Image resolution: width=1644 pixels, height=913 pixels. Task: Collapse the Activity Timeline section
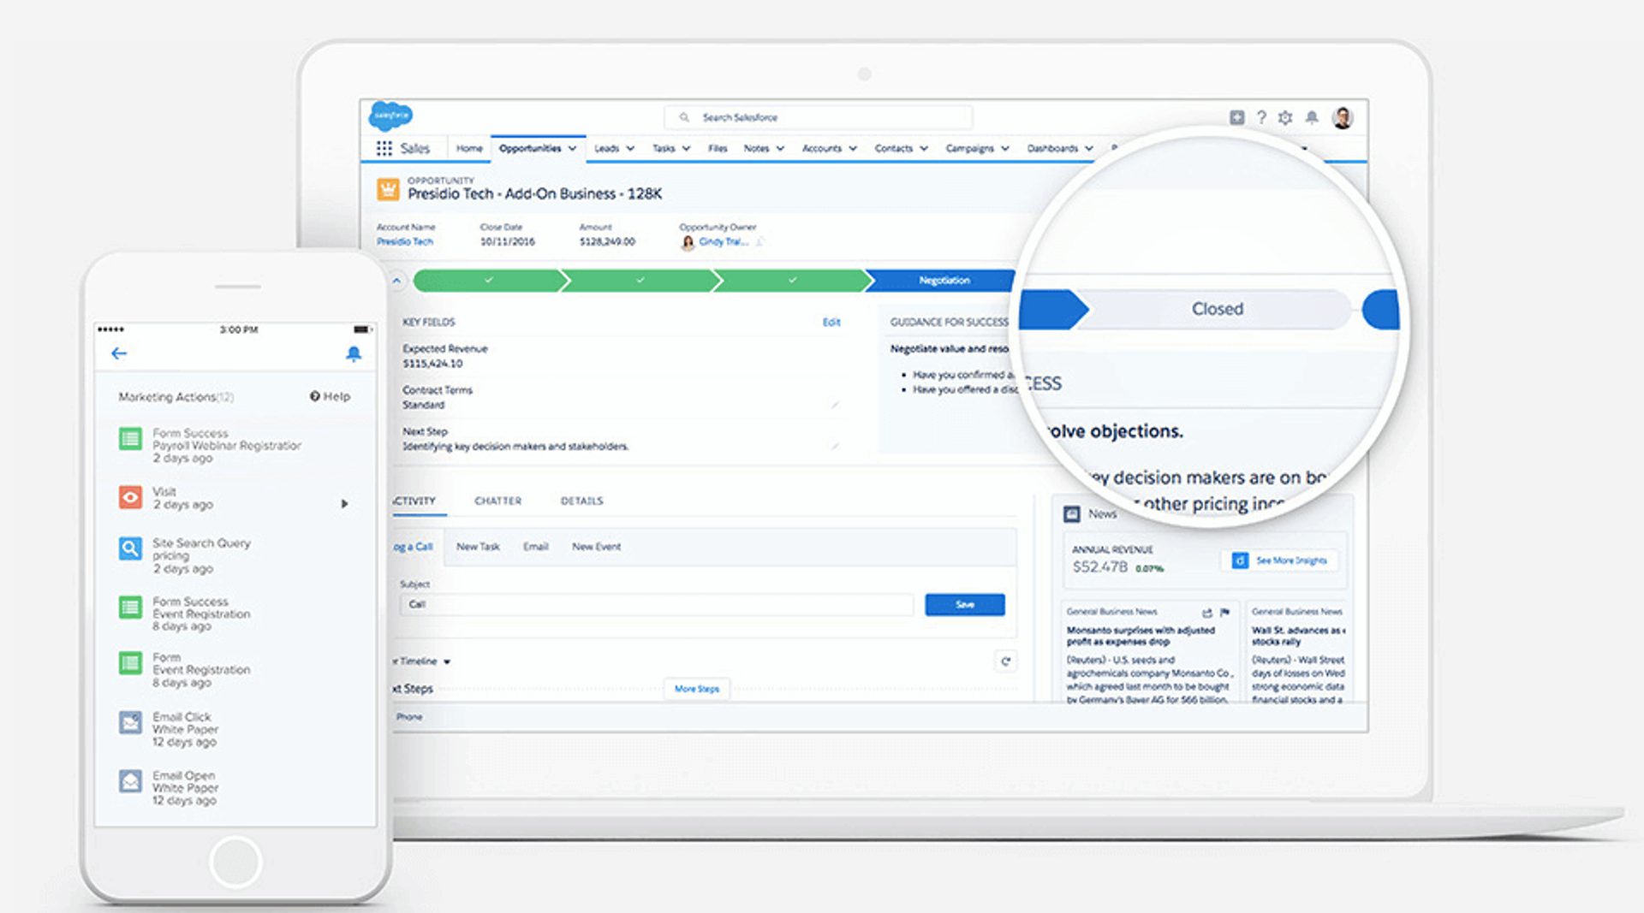point(445,661)
